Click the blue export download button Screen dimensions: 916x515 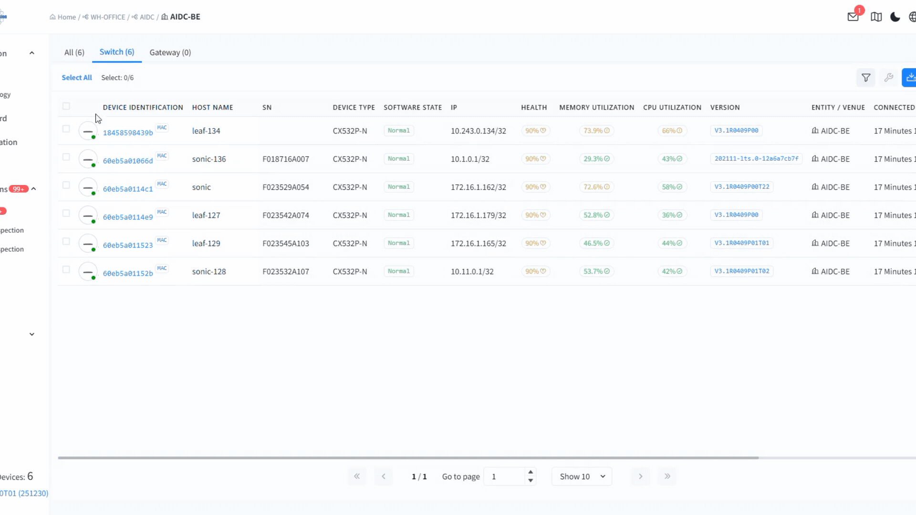[x=910, y=77]
